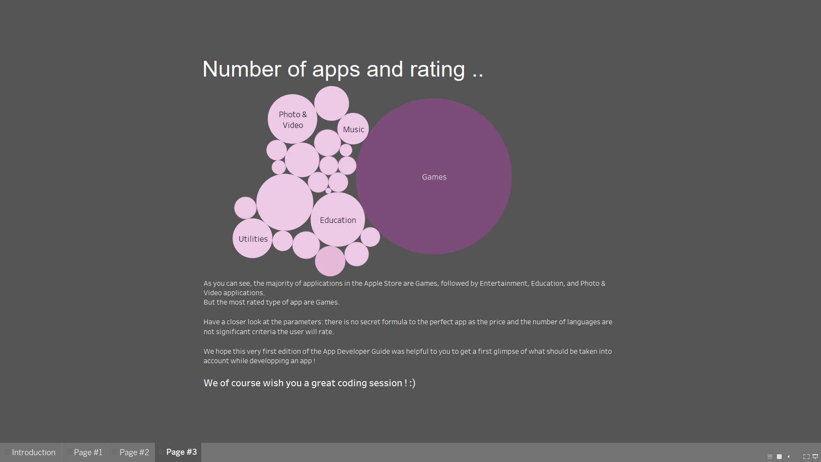
Task: Select the white current-slide square indicator
Action: click(x=779, y=456)
